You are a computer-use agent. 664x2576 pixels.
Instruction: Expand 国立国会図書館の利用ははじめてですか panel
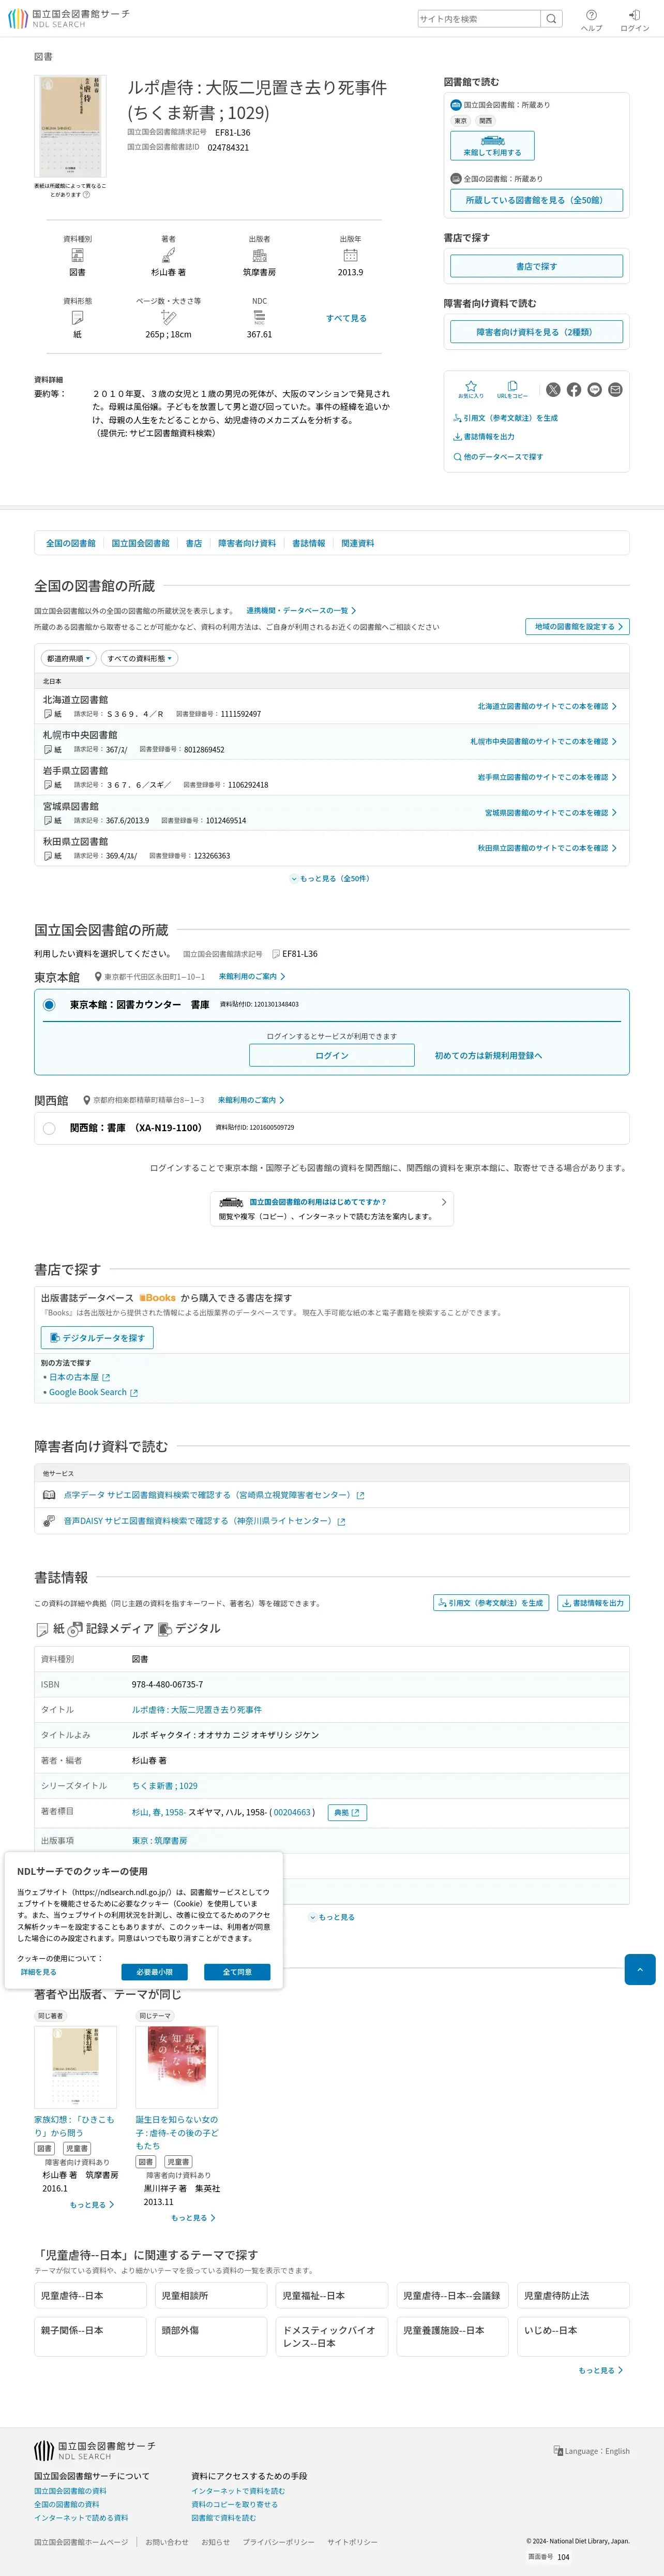pyautogui.click(x=332, y=1209)
